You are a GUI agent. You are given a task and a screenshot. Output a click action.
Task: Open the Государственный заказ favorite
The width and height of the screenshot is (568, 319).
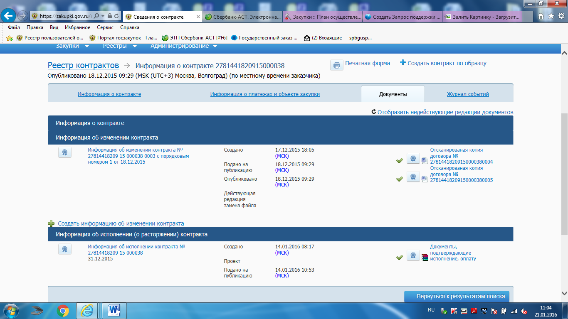[264, 38]
